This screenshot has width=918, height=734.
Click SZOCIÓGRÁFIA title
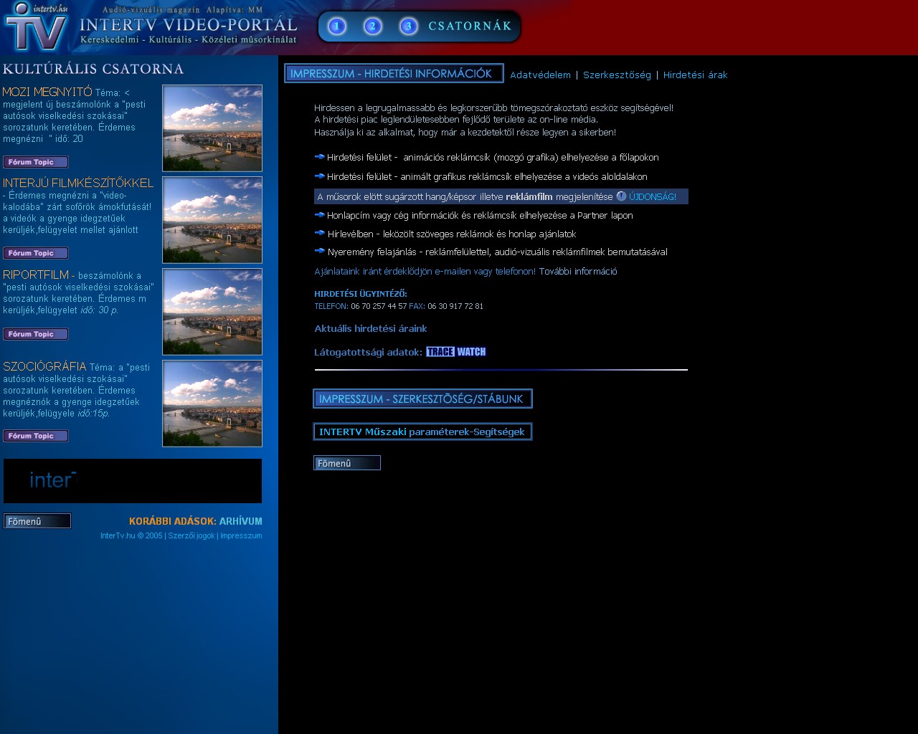click(44, 366)
